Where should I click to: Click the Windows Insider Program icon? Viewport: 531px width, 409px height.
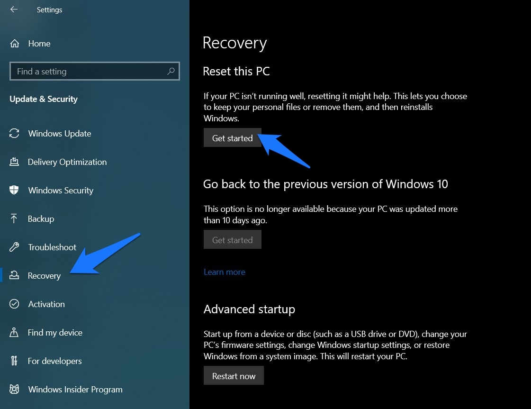coord(14,390)
